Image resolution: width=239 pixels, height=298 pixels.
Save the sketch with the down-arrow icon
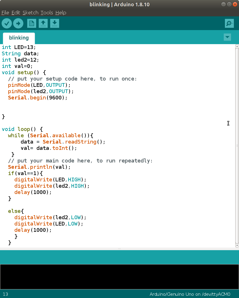point(55,23)
